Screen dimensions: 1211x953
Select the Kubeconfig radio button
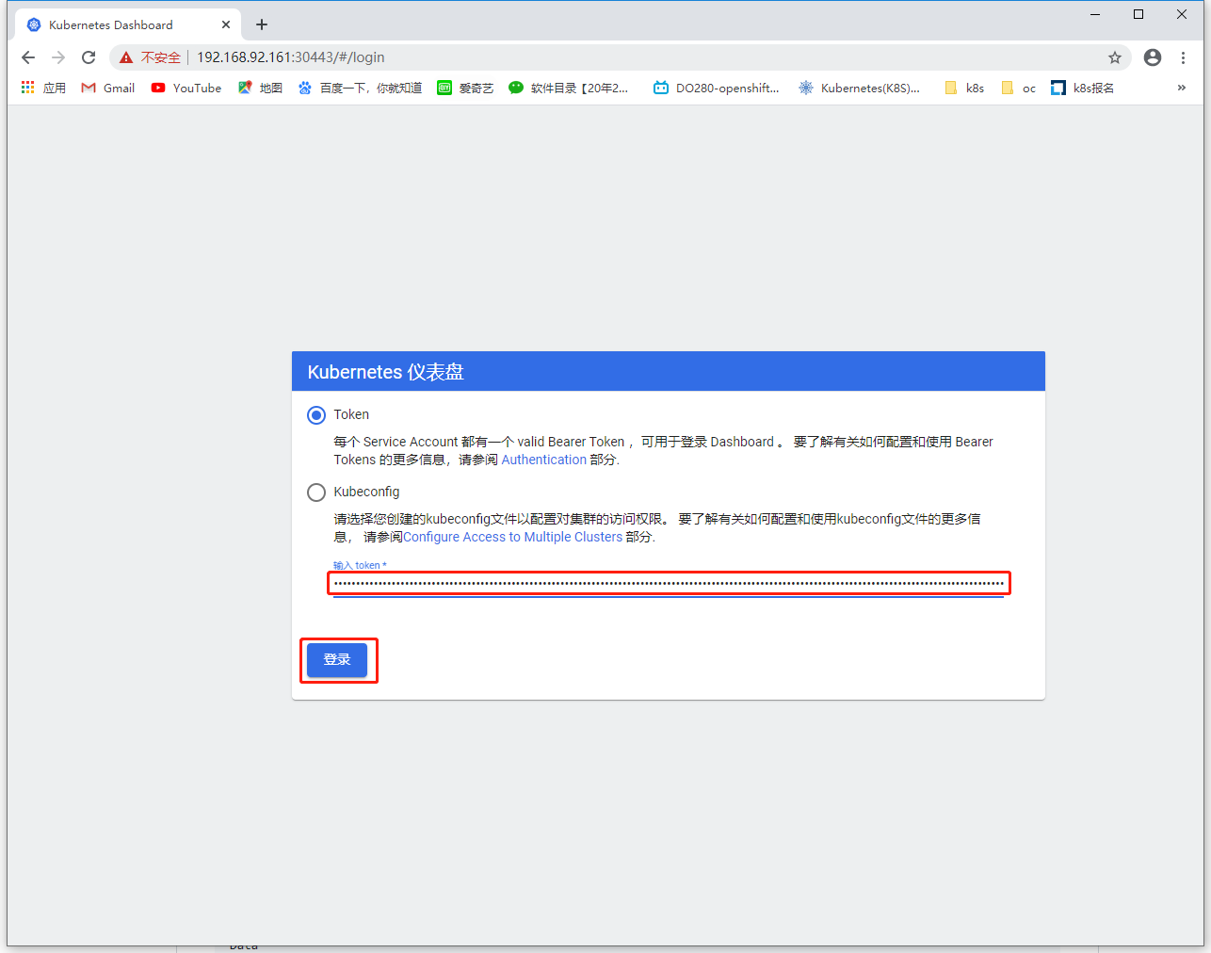(x=316, y=493)
